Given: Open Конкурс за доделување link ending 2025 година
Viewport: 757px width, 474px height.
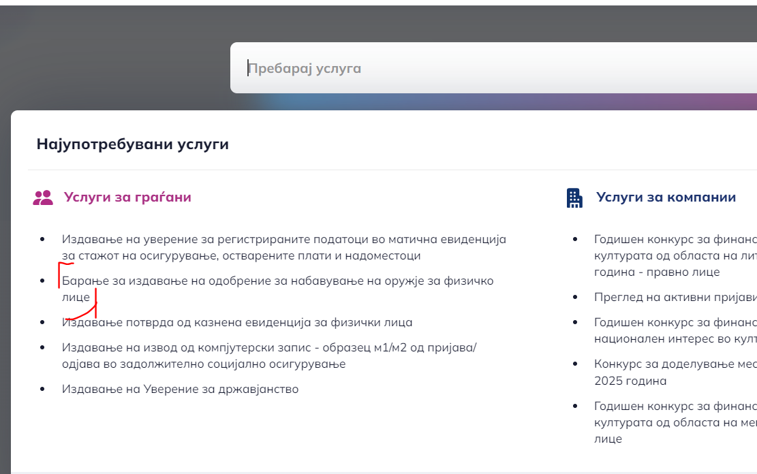Looking at the screenshot, I should tap(675, 372).
